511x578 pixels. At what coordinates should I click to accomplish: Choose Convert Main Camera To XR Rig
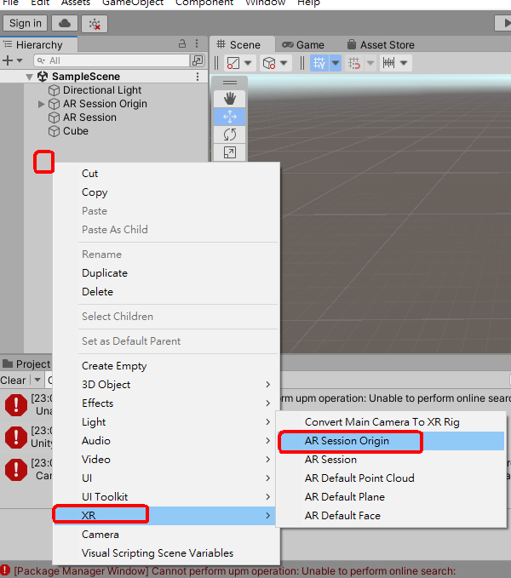coord(391,422)
